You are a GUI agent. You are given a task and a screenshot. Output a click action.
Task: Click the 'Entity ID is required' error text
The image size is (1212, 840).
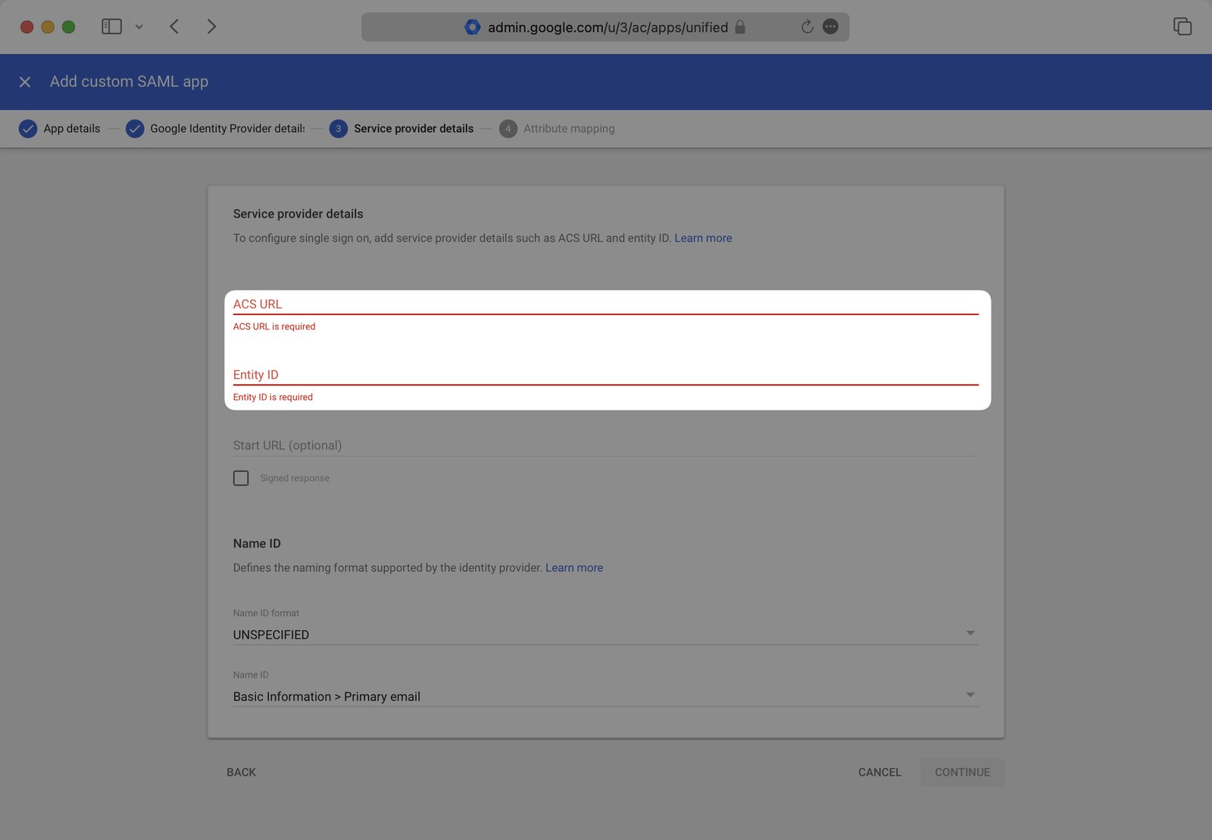273,397
